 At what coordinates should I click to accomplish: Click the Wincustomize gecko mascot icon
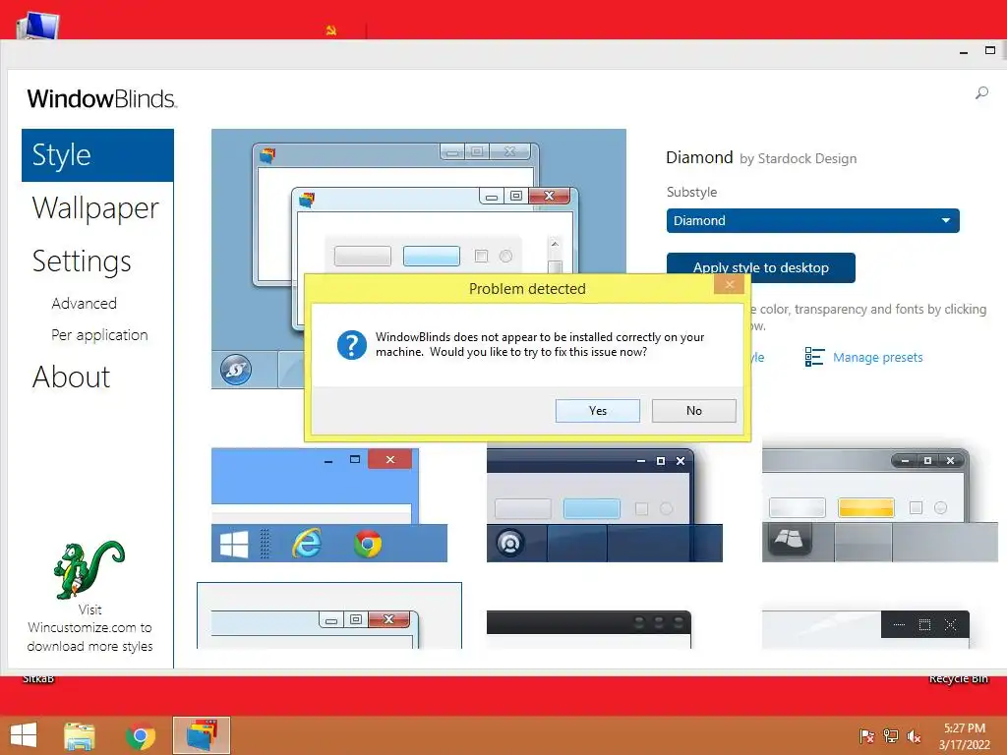pos(89,570)
